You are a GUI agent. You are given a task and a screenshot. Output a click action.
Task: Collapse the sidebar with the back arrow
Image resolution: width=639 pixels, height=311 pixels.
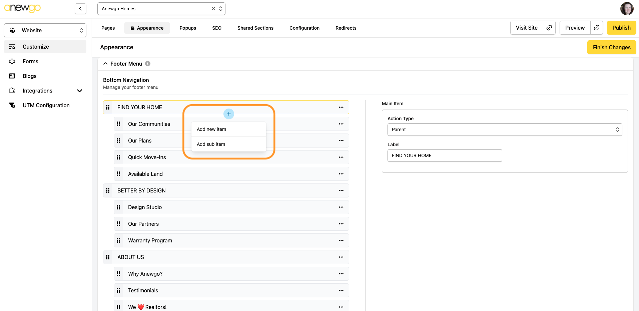click(x=80, y=9)
